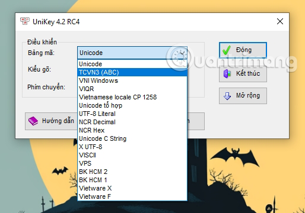Select Unicode C String option
305x213 pixels.
[x=132, y=138]
